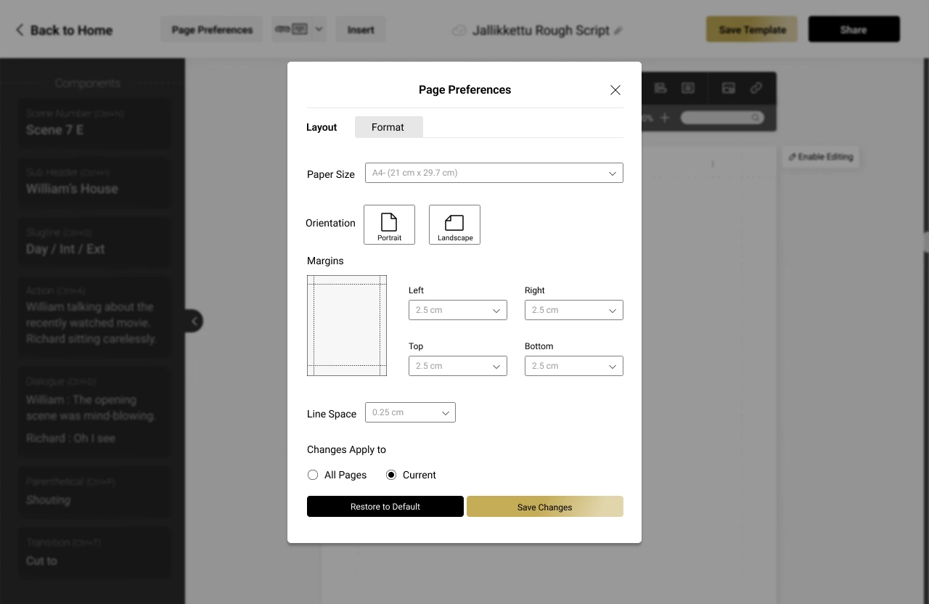Select the Current radio button

tap(393, 475)
